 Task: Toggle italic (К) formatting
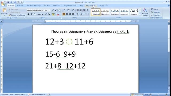32,14
